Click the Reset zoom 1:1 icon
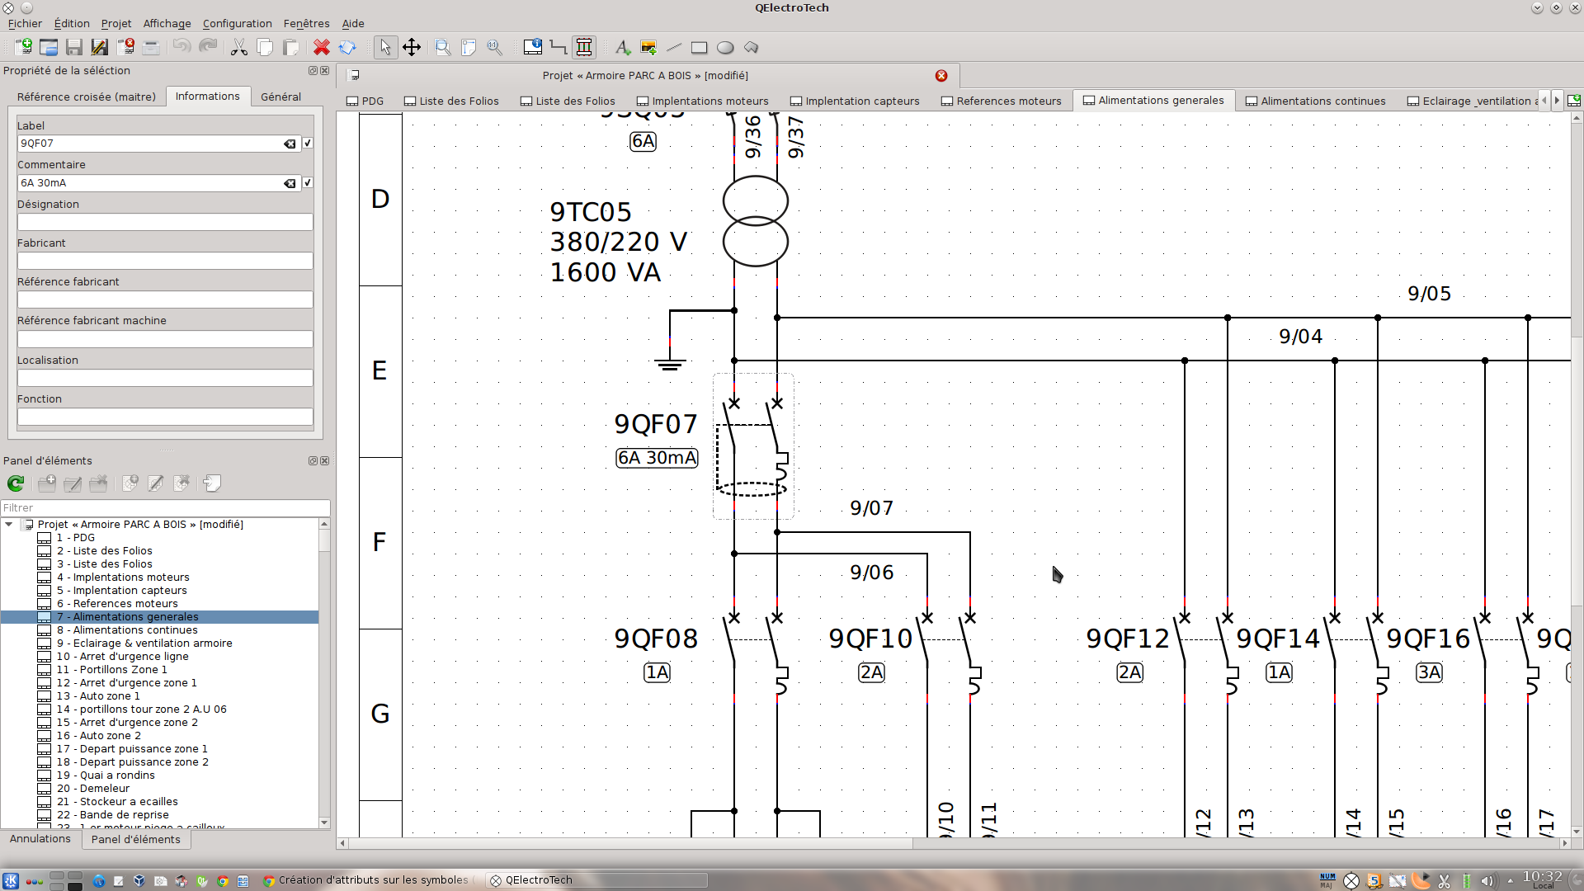Viewport: 1584px width, 891px height. point(495,47)
